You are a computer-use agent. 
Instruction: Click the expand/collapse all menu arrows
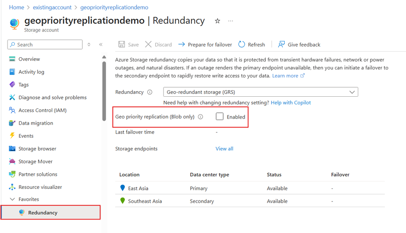click(89, 45)
